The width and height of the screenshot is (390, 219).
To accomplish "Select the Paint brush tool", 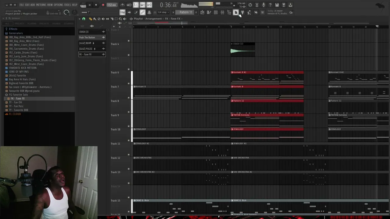I will click(x=94, y=19).
